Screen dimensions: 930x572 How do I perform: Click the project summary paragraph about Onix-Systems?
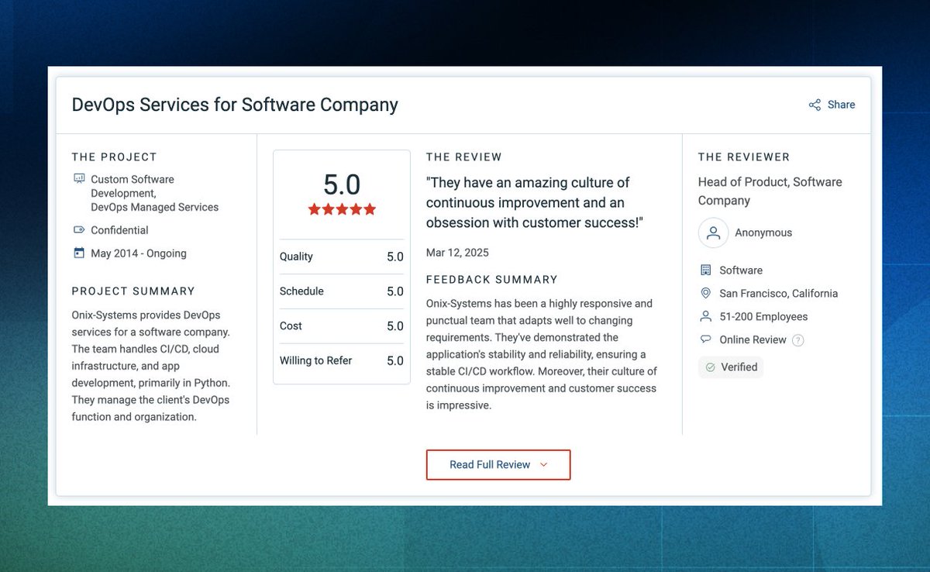(151, 366)
